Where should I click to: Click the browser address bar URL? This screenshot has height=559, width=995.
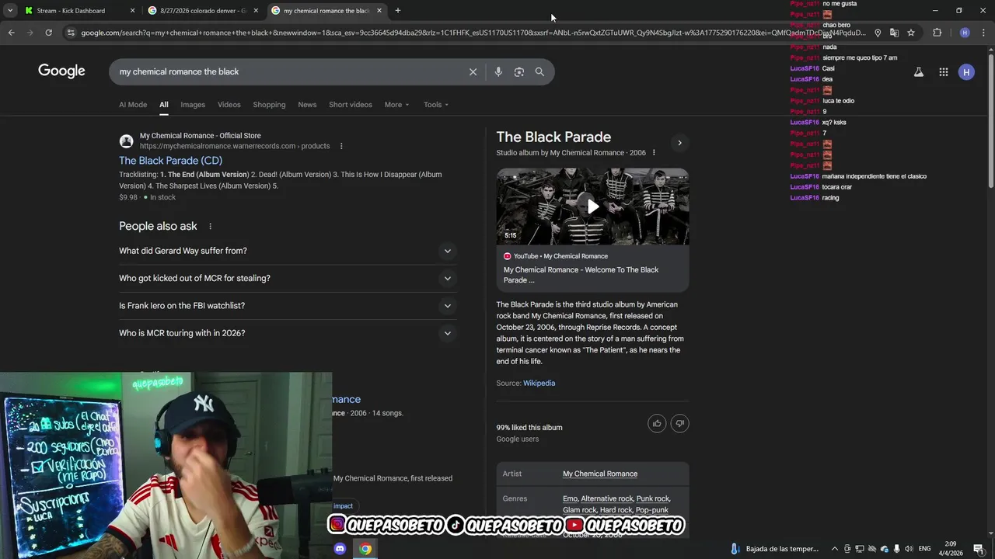[x=473, y=33]
